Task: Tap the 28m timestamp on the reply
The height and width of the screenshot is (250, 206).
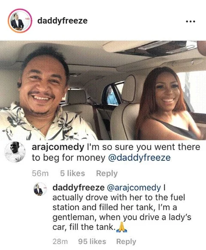Action: [x=60, y=241]
